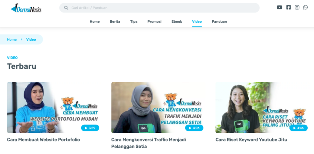Viewport: 314px width, 154px height.
Task: Open the Promosi menu item
Action: 154,21
